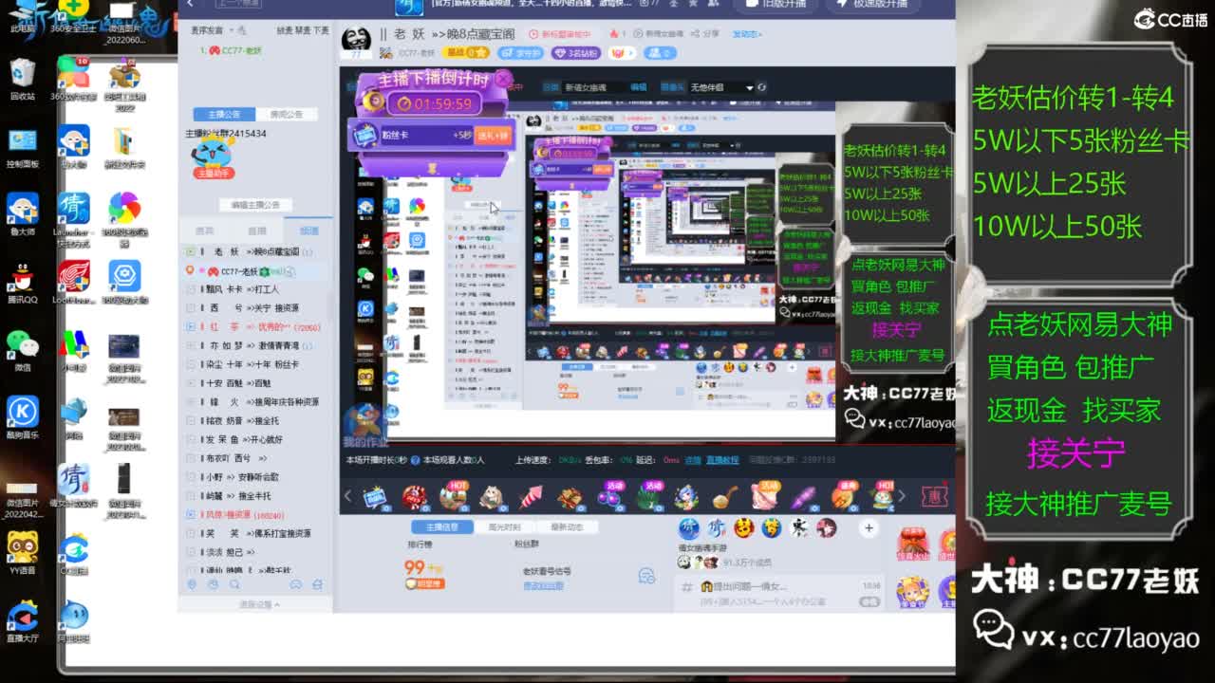Click the help icon after 本场开播时长
1215x683 pixels.
coord(417,460)
